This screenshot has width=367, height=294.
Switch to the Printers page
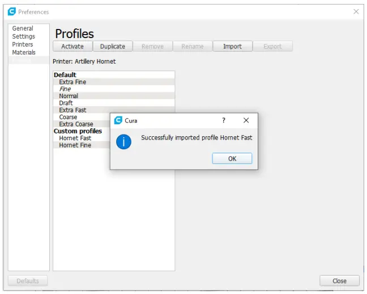pos(23,44)
